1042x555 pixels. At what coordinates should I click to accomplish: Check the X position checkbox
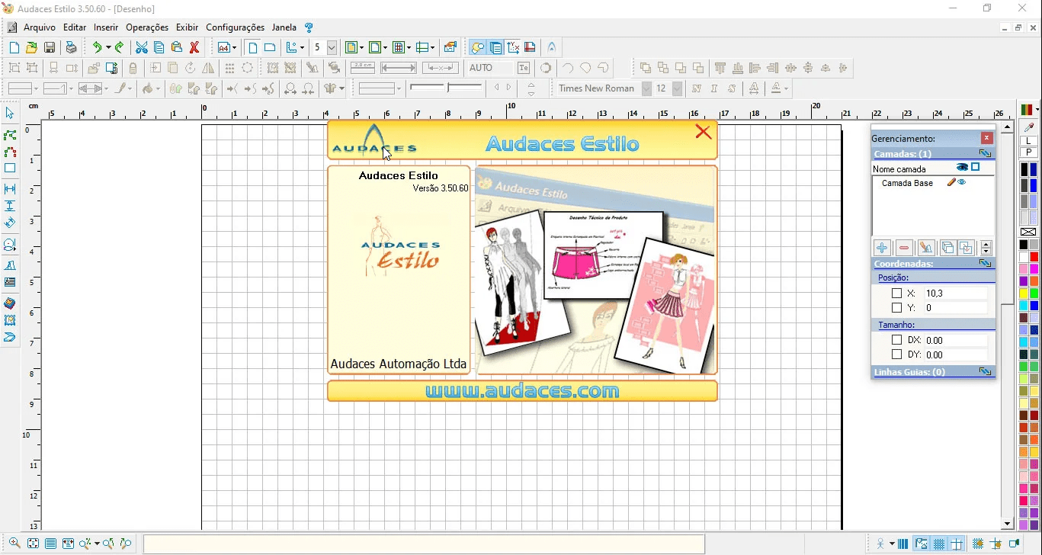coord(896,294)
